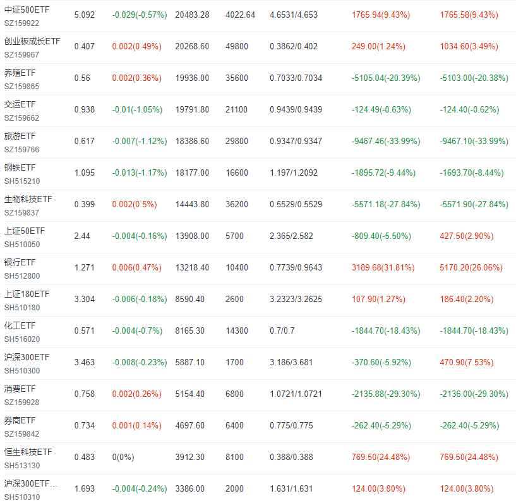Click the profit 1034.60(3.49%)
Viewport: 516px width, 503px height.
coord(469,47)
